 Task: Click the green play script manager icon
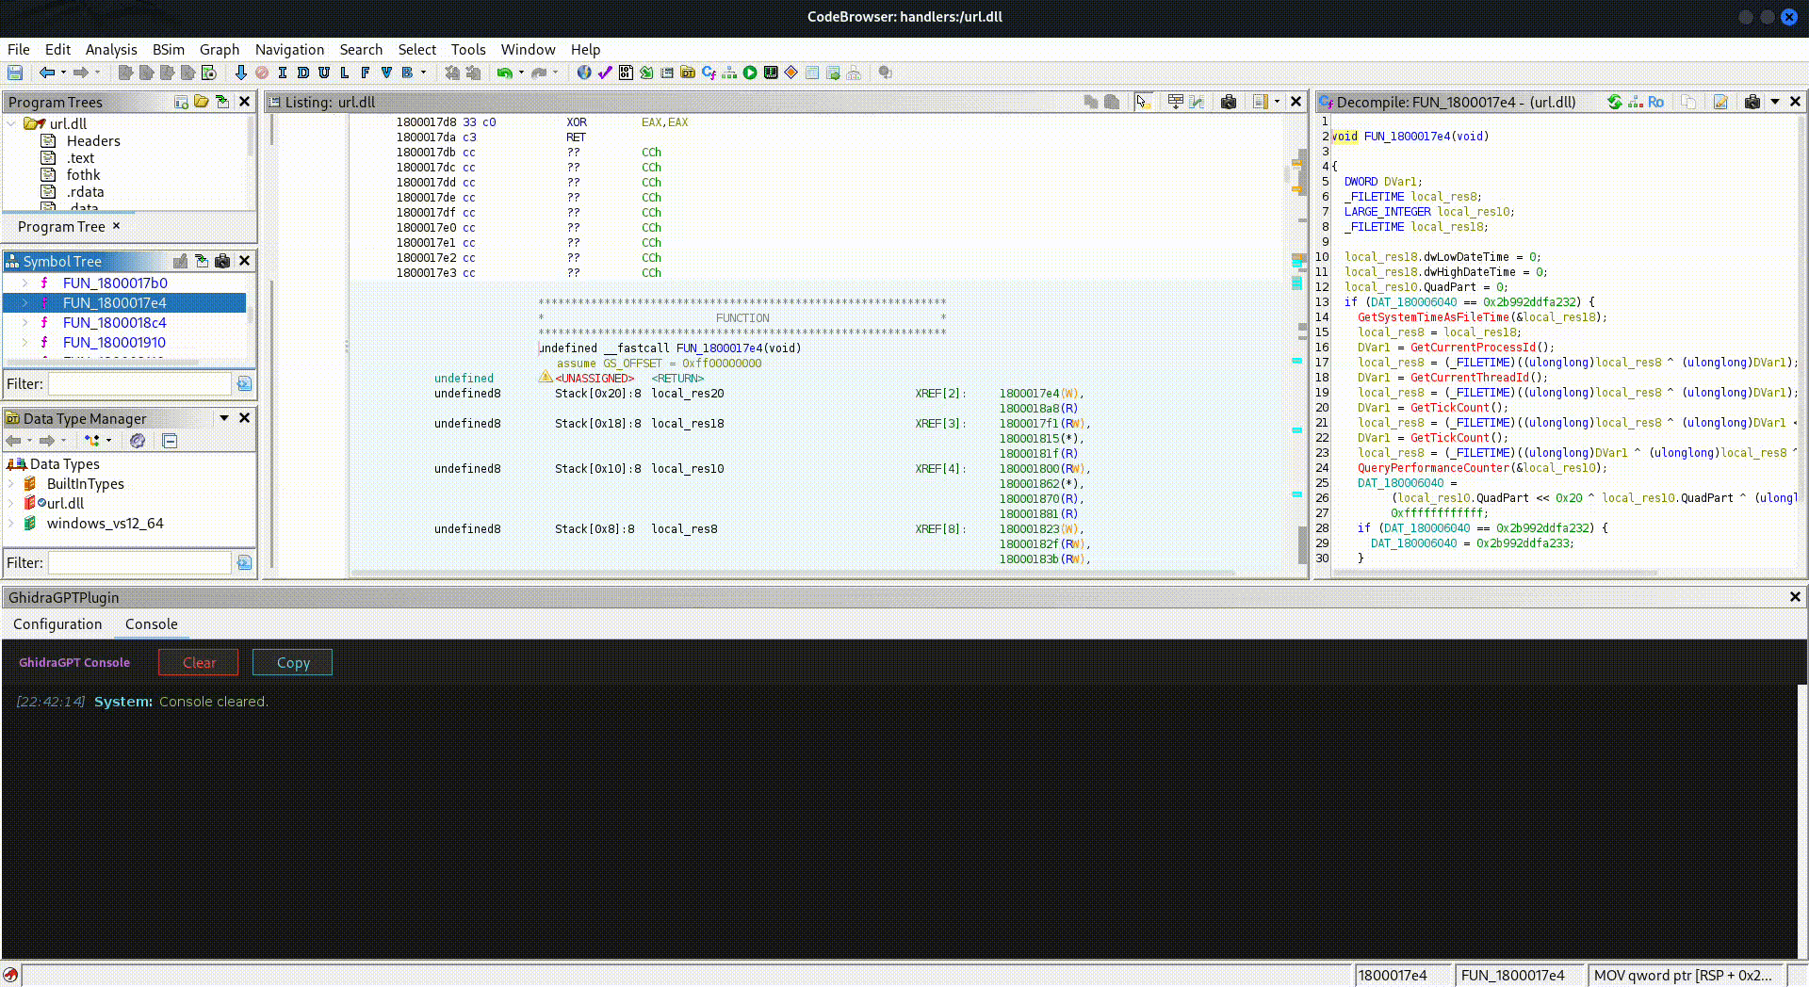[750, 73]
